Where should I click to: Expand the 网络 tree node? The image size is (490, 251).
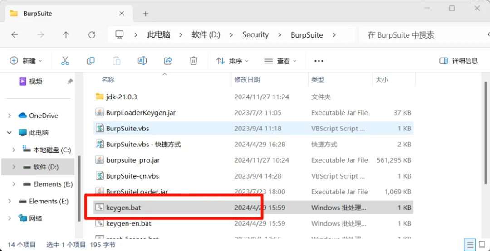point(10,218)
